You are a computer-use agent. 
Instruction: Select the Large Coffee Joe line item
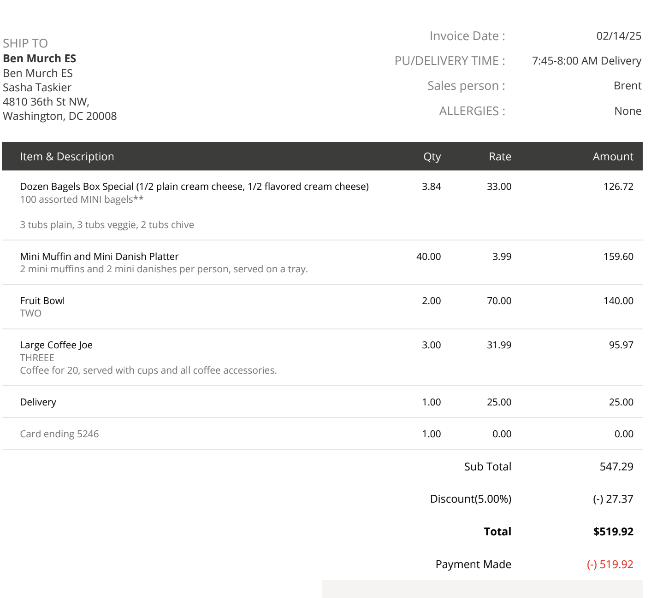(x=56, y=345)
